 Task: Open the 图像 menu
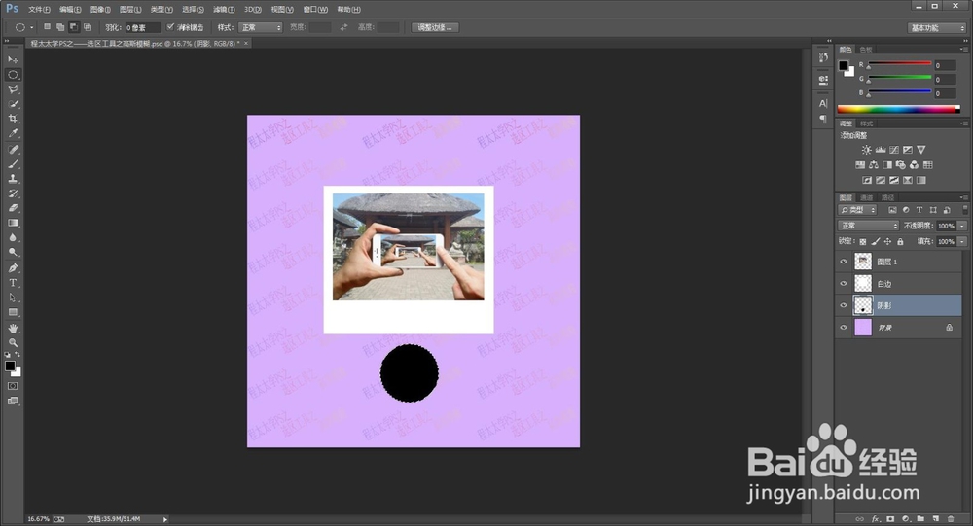click(x=100, y=10)
